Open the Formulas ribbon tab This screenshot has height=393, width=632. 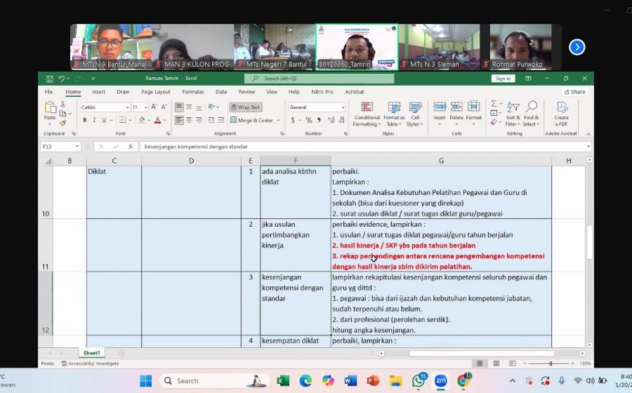pyautogui.click(x=192, y=92)
